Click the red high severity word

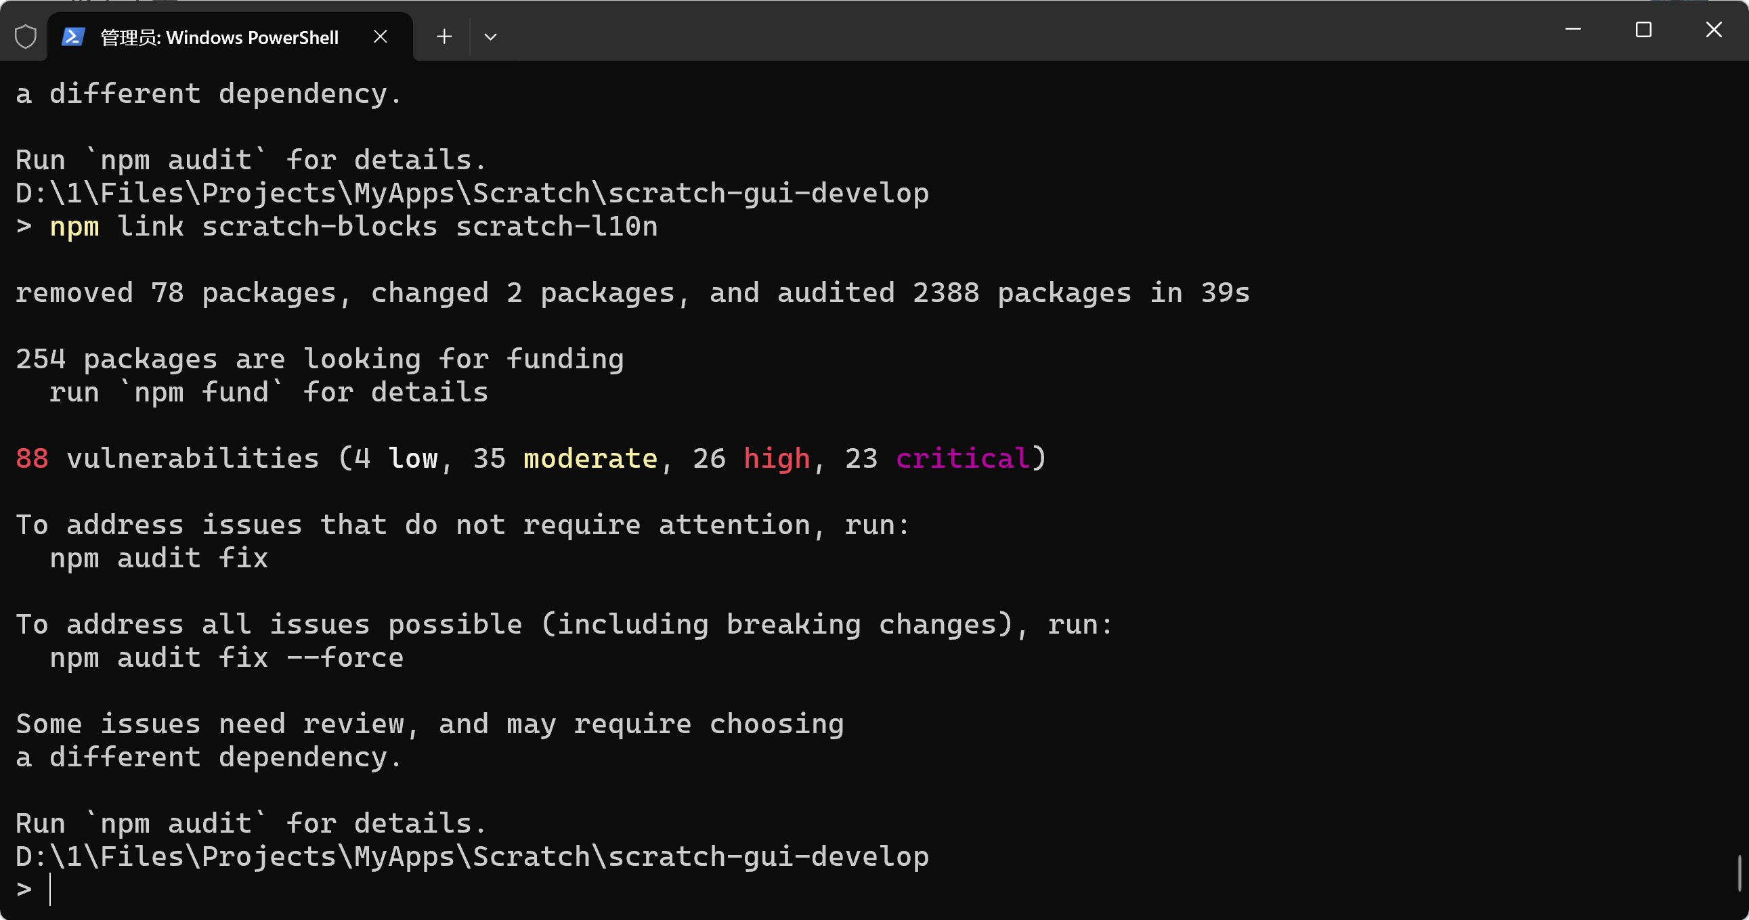coord(776,459)
